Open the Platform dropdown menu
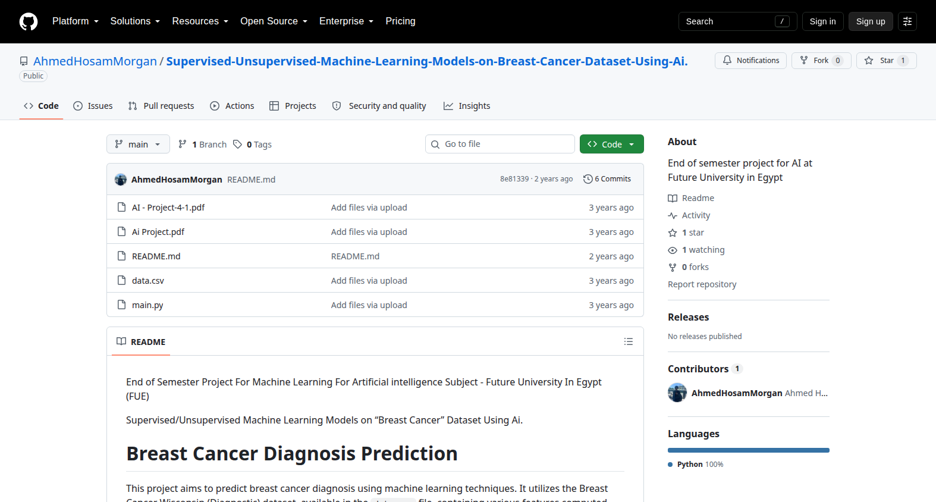 click(75, 21)
